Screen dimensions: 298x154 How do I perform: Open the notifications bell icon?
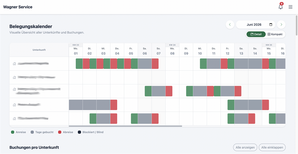280,7
